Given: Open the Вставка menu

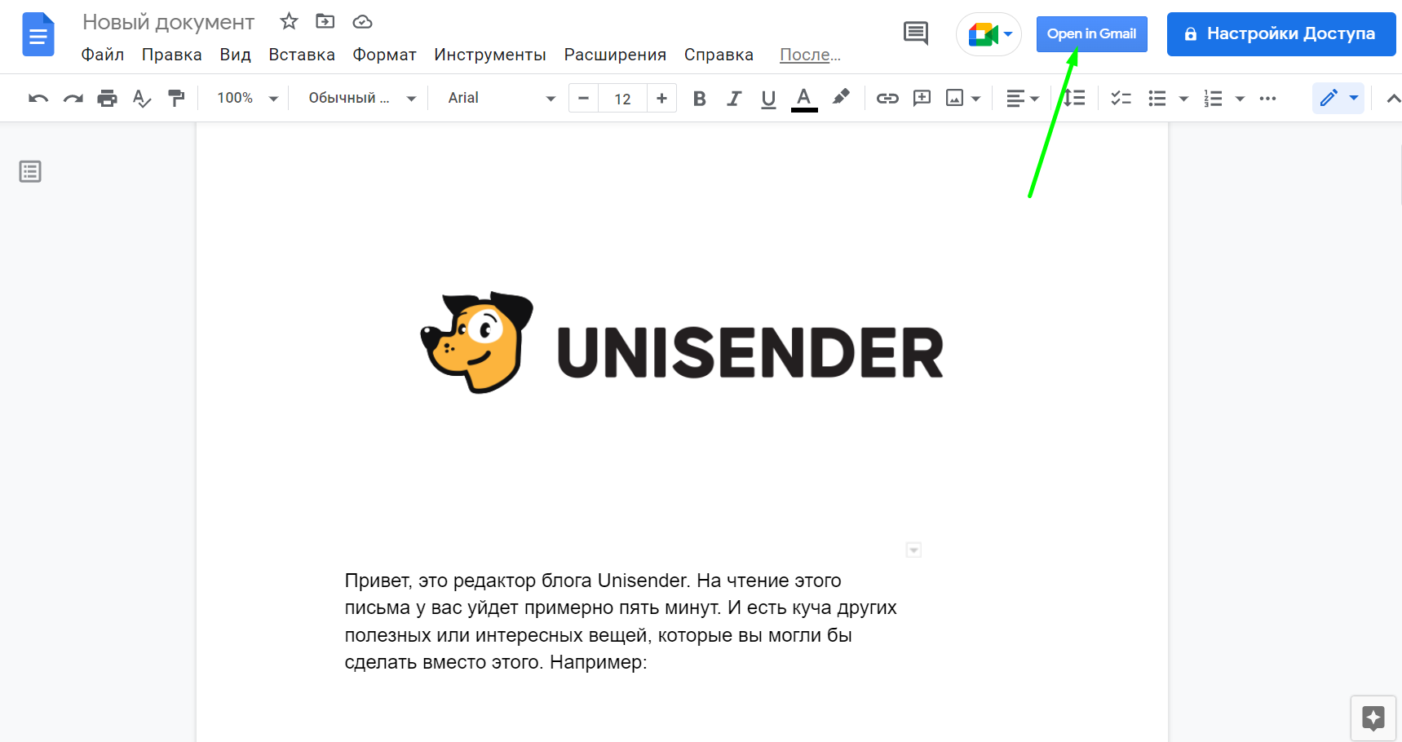Looking at the screenshot, I should coord(302,55).
